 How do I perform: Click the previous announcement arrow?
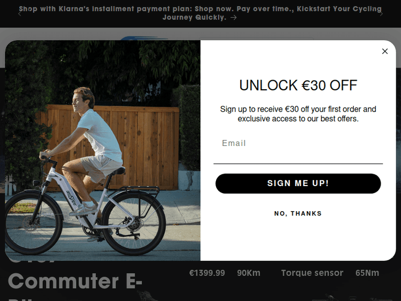(x=20, y=14)
